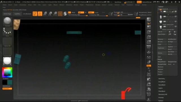Screen dimensions: 181x102
Task: Expand the Extract section
Action: 160,74
